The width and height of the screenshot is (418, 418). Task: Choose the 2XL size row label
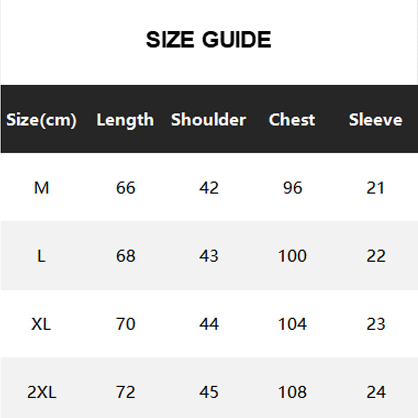[42, 392]
